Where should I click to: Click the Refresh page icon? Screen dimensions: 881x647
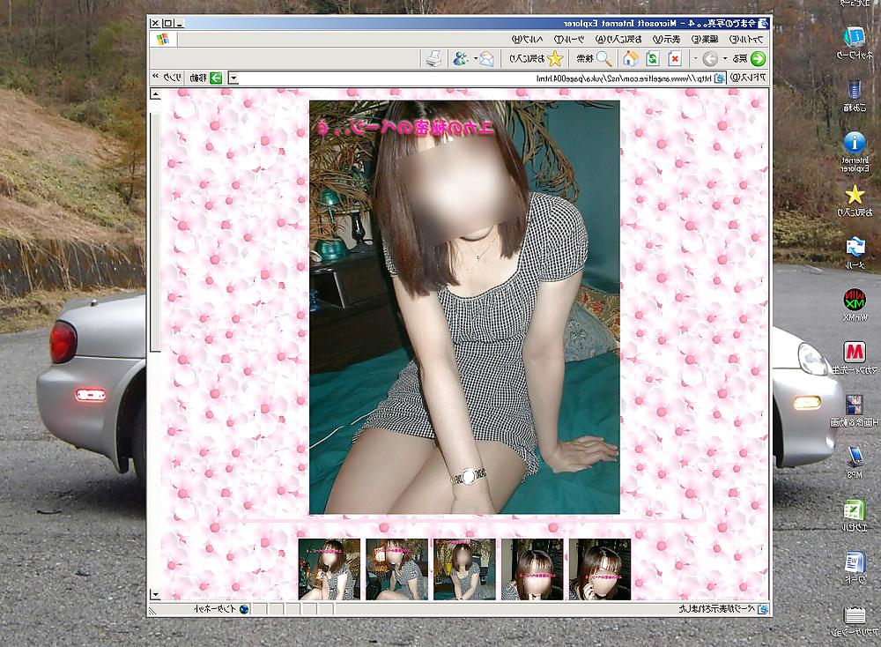[x=652, y=58]
